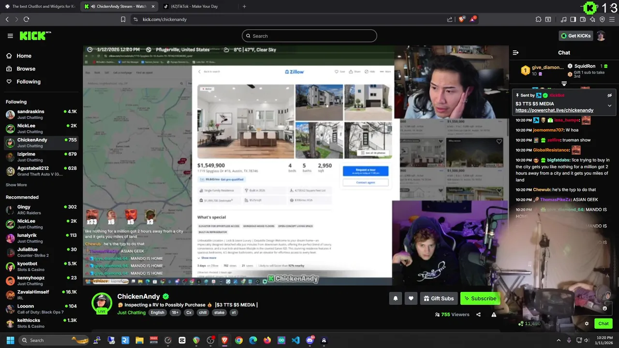Open the emoji picker in chat

[x=604, y=308]
